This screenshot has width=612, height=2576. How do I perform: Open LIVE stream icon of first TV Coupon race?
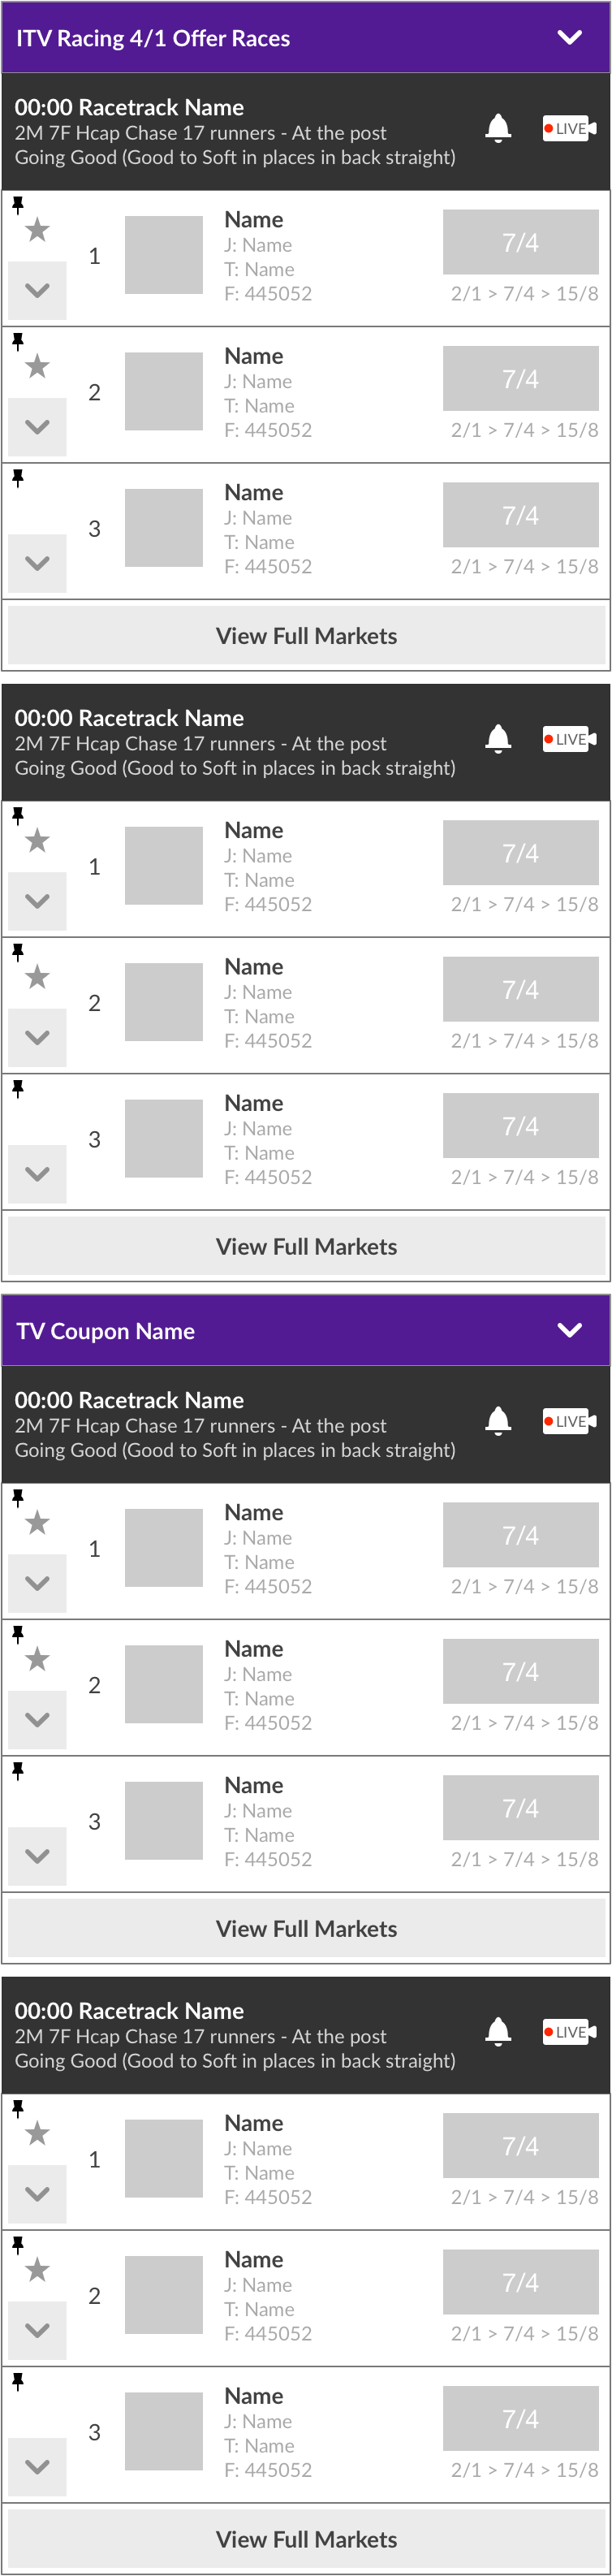[569, 1421]
